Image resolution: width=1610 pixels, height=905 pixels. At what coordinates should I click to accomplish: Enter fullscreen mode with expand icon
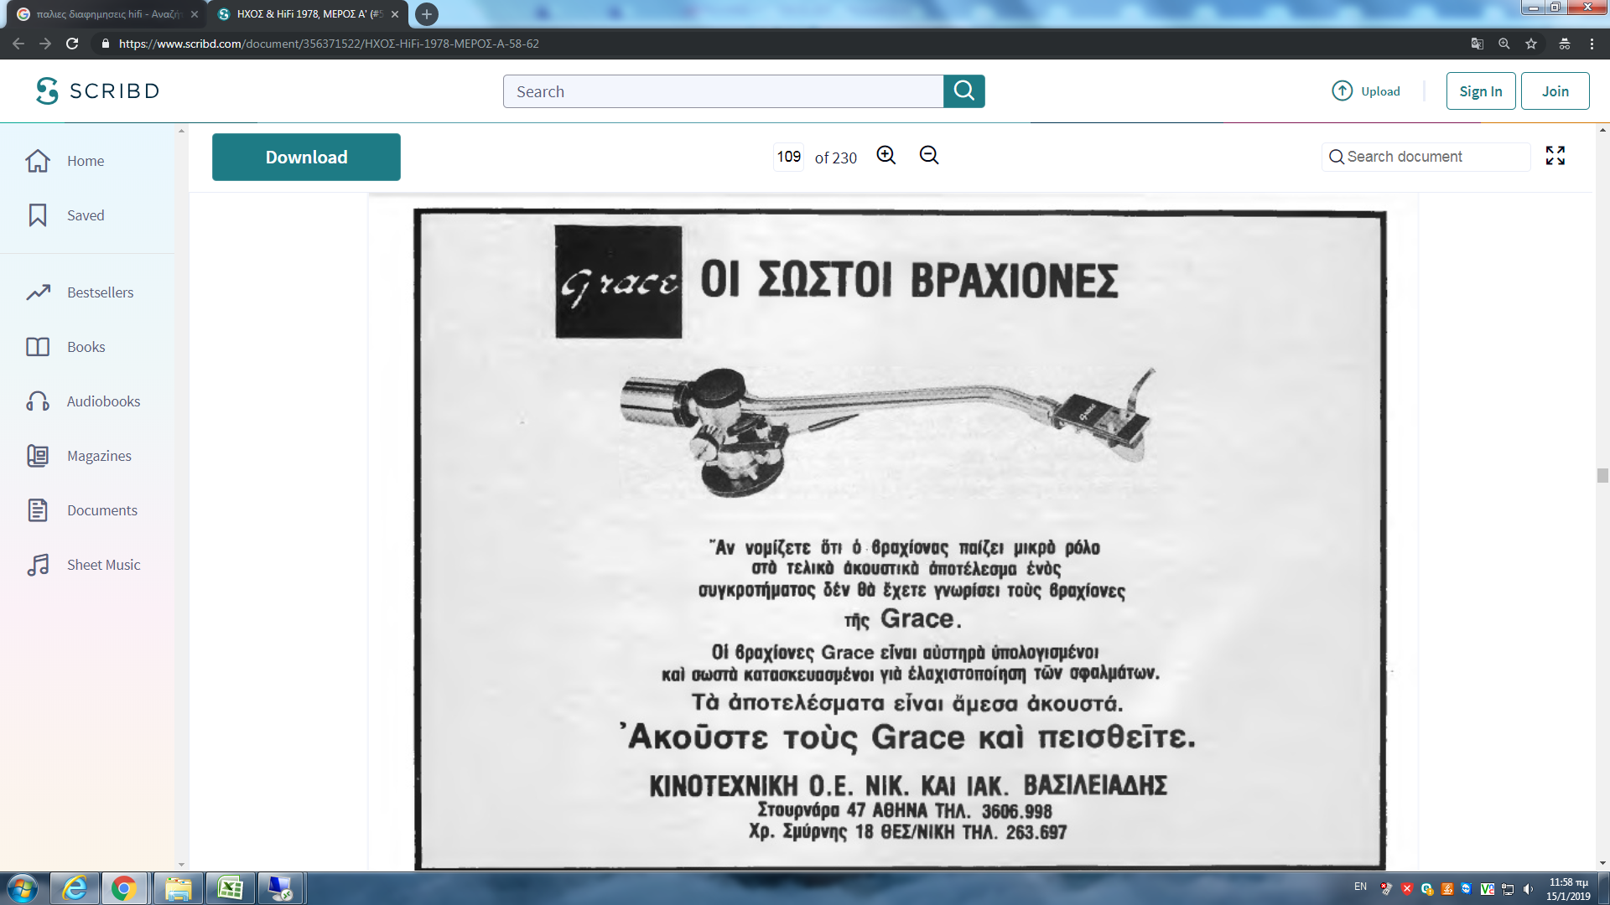pos(1555,156)
